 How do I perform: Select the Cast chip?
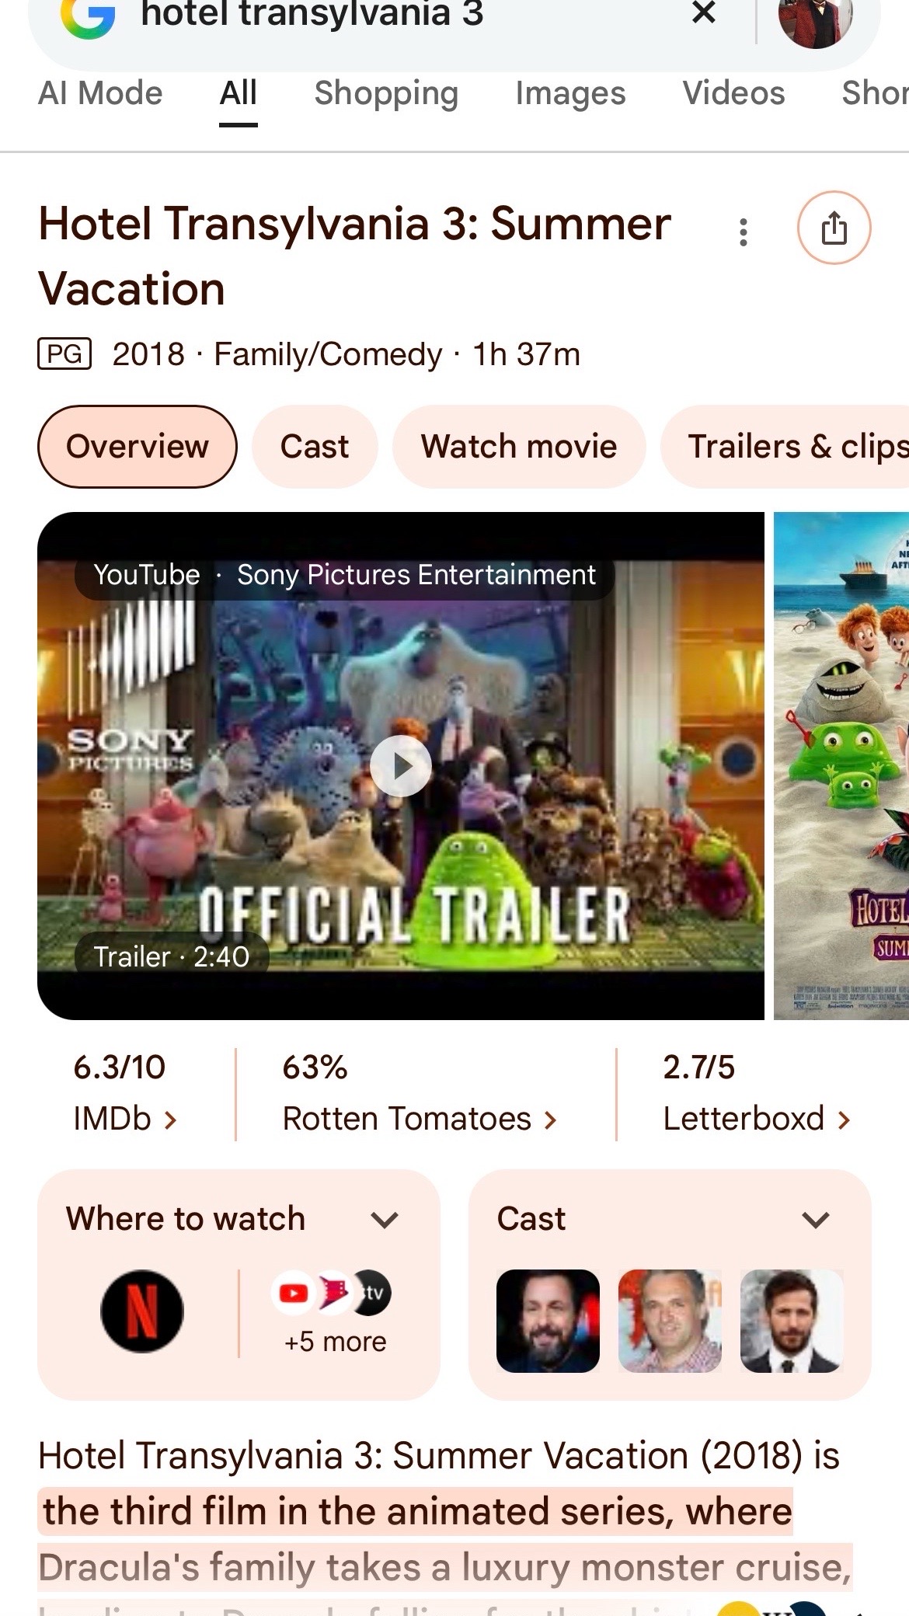click(x=315, y=447)
